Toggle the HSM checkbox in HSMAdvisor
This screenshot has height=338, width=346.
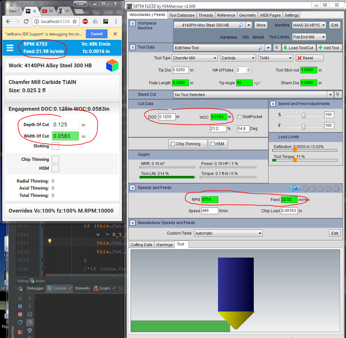[213, 144]
